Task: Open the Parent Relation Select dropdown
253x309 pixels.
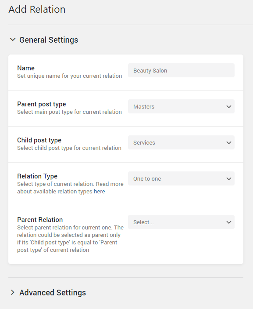Action: click(181, 222)
